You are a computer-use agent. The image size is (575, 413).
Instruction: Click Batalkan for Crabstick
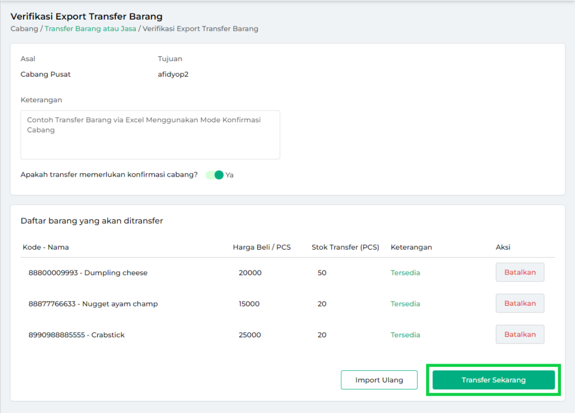[519, 334]
